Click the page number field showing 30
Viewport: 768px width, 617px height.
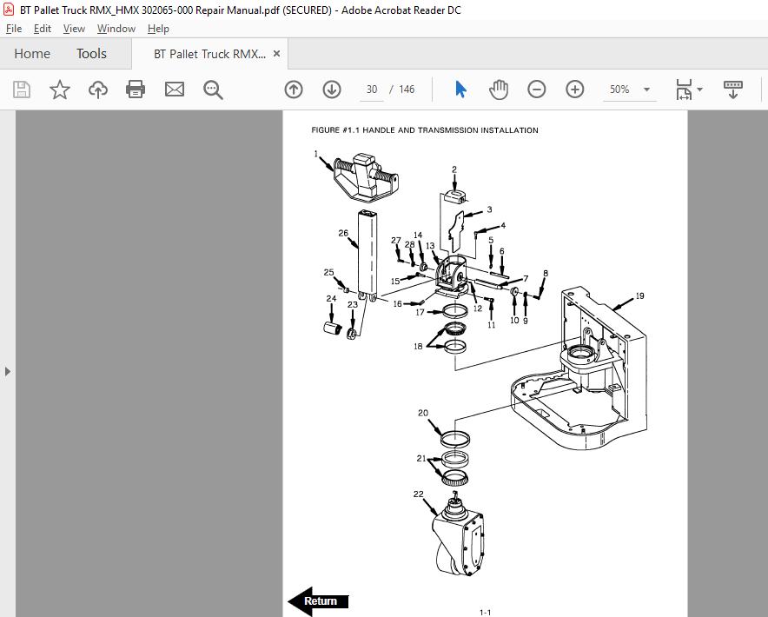(372, 90)
